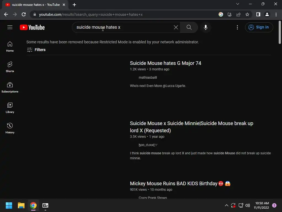Click description starting "I think suicide mouse"

tap(200, 156)
